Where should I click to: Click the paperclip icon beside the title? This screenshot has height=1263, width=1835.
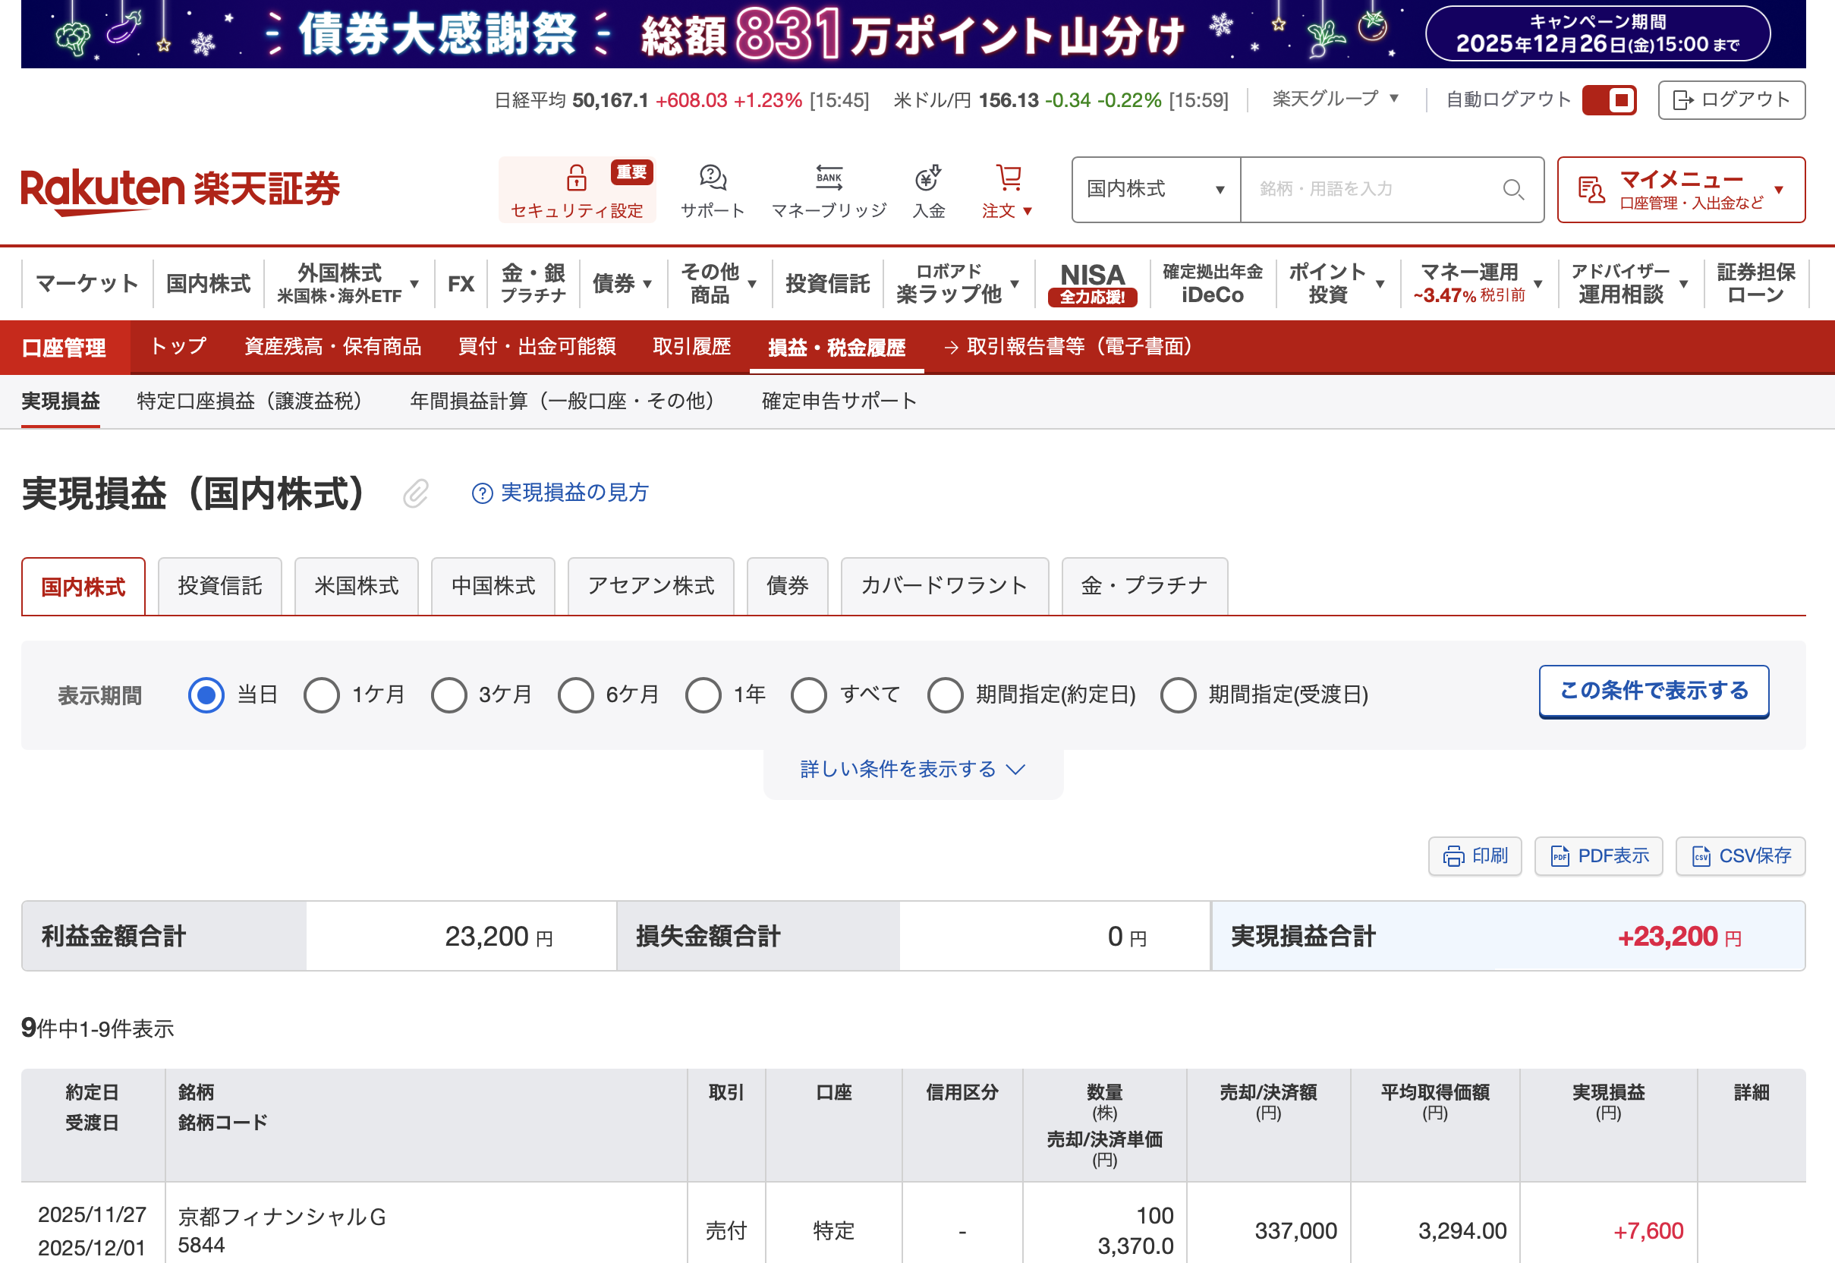415,494
